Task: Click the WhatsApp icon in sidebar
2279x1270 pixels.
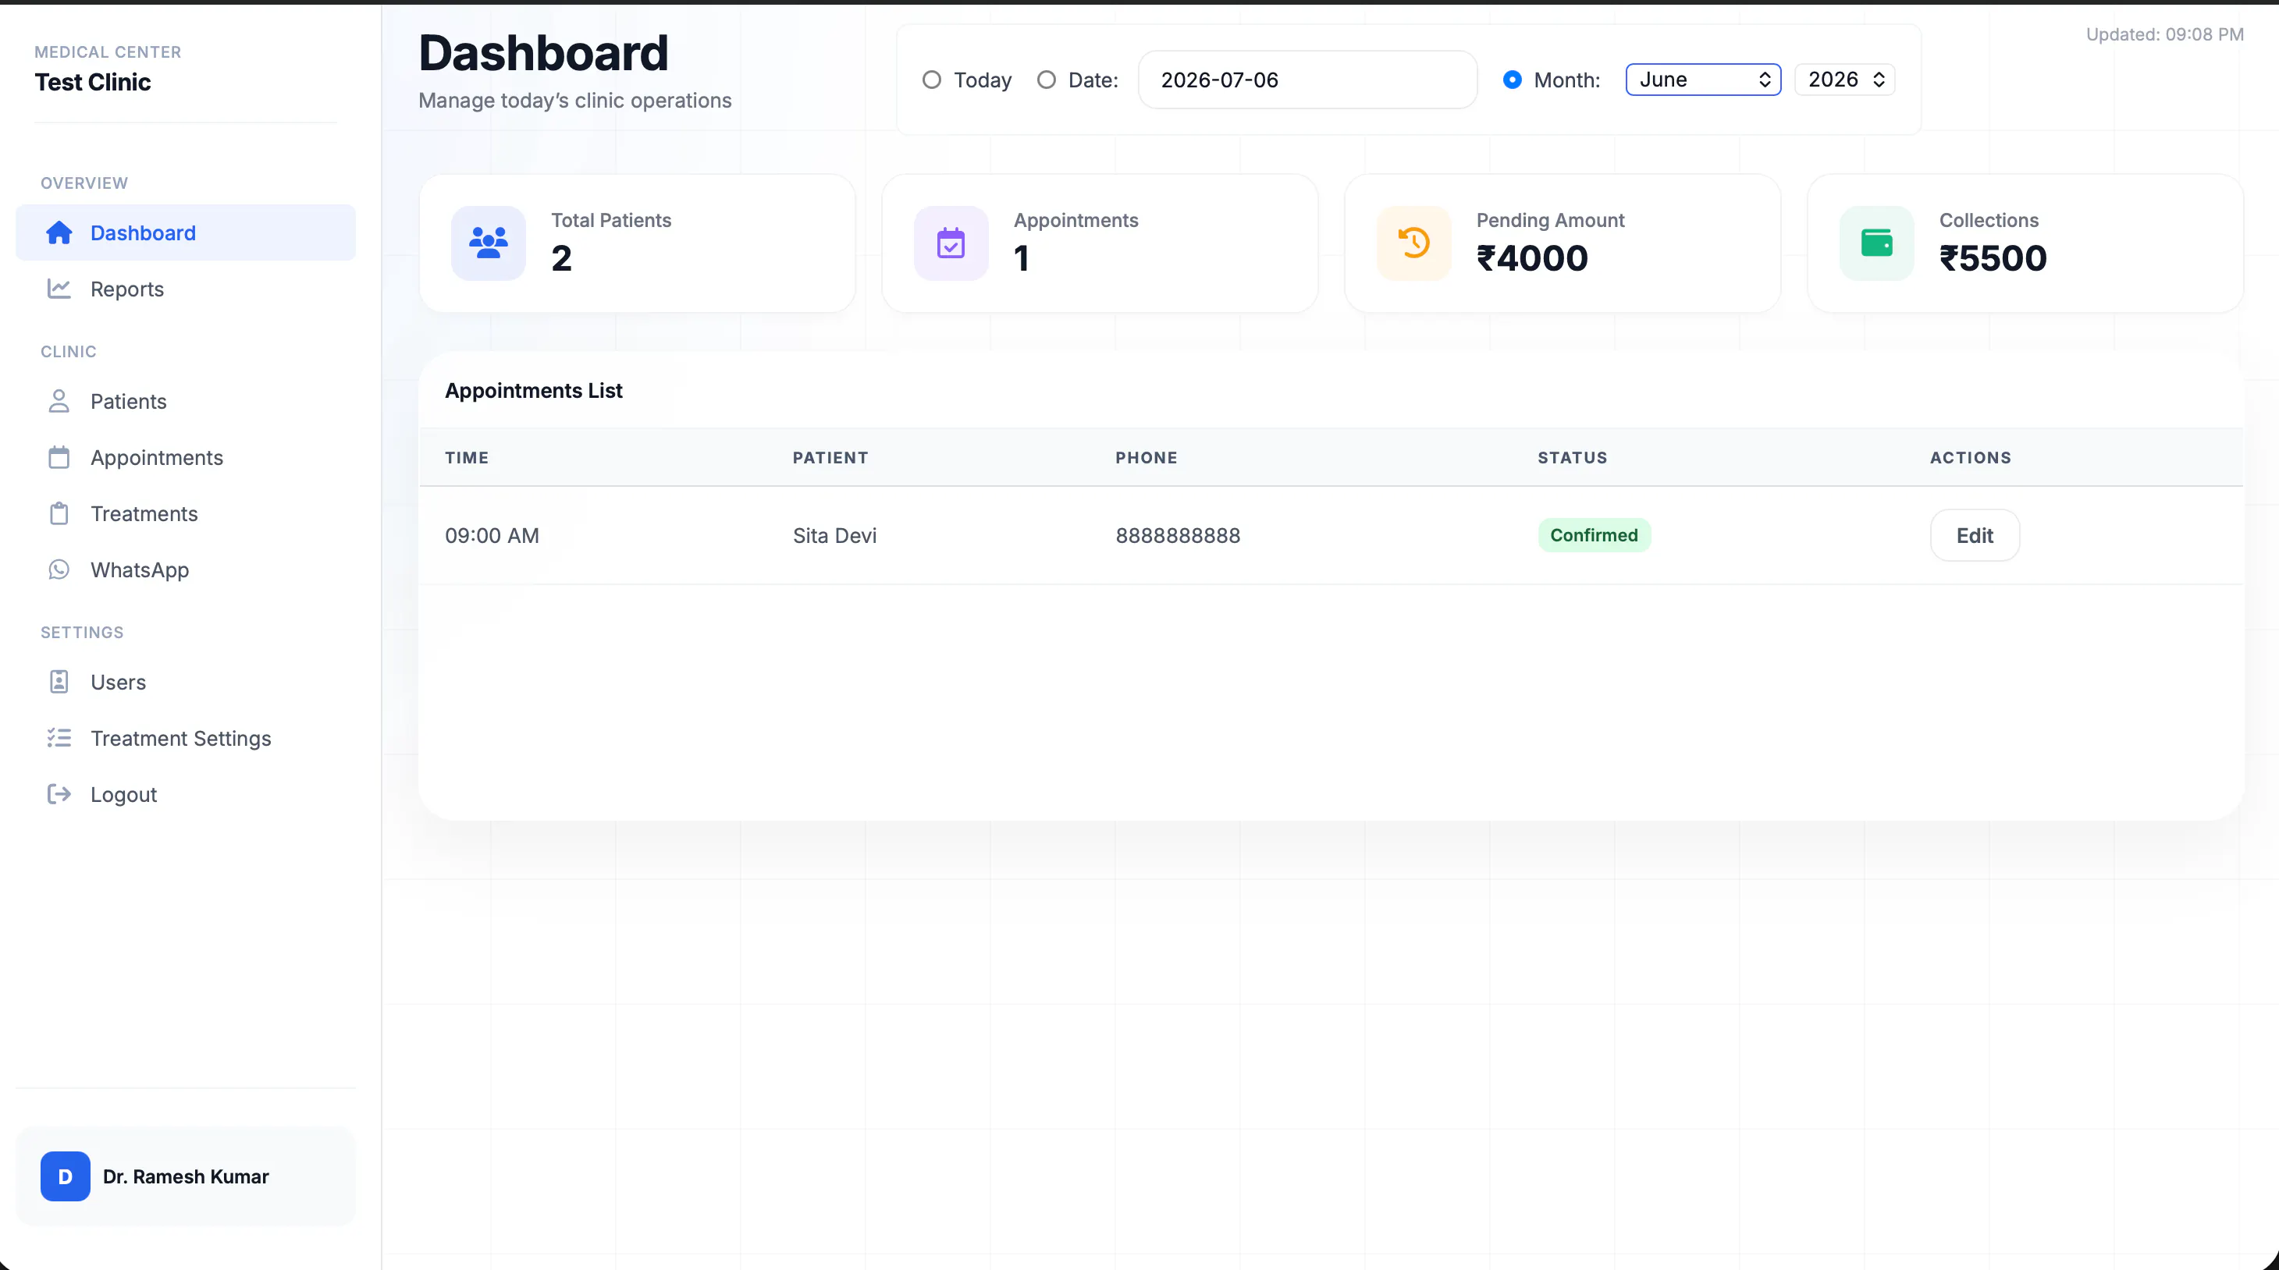Action: [x=59, y=569]
